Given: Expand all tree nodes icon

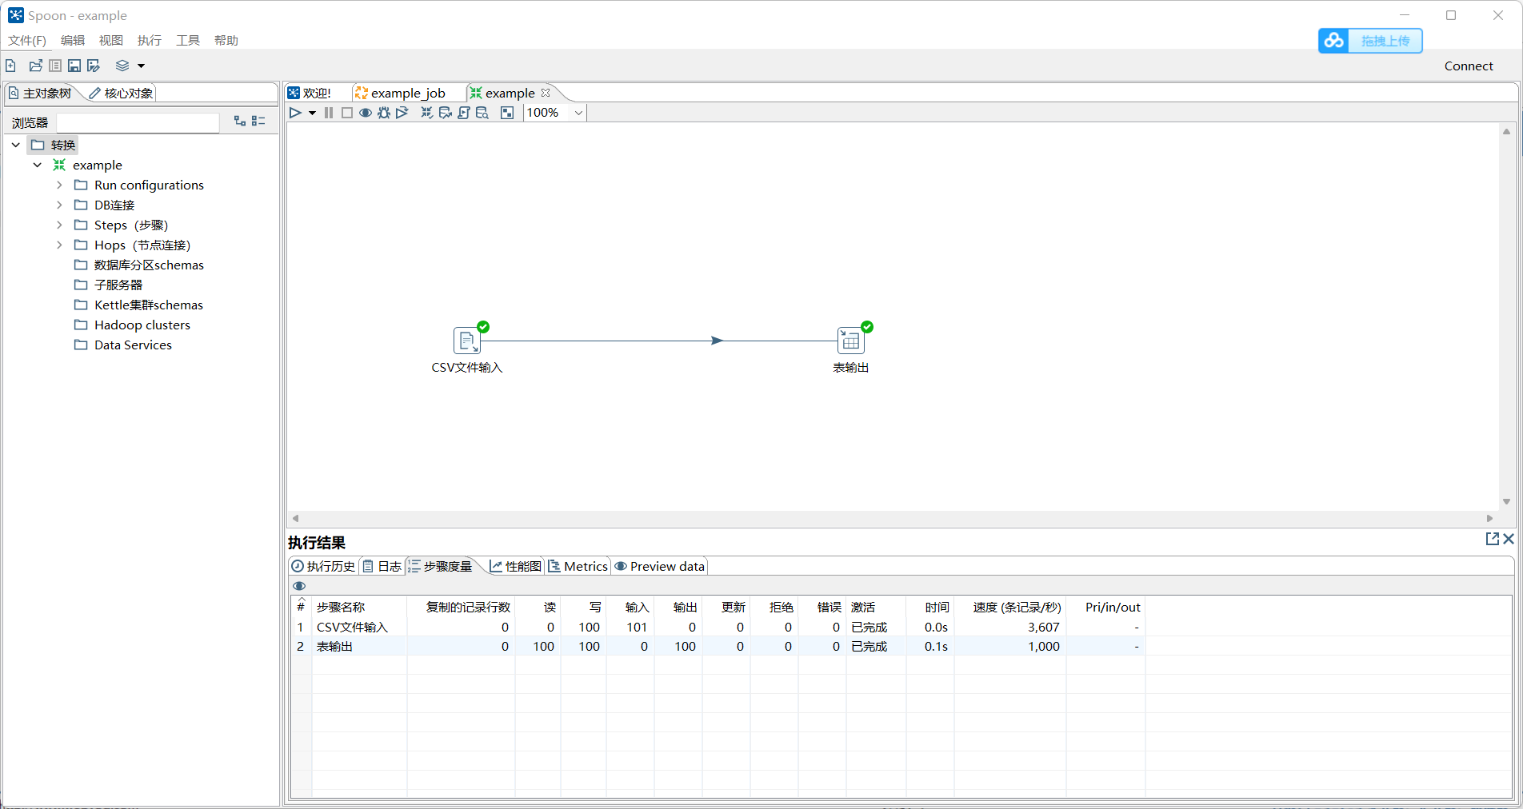Looking at the screenshot, I should [x=240, y=121].
